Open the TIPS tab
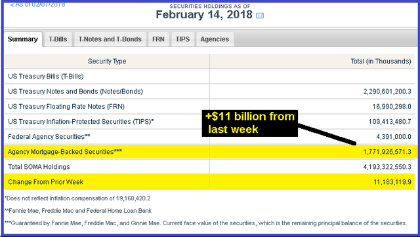 pyautogui.click(x=182, y=39)
